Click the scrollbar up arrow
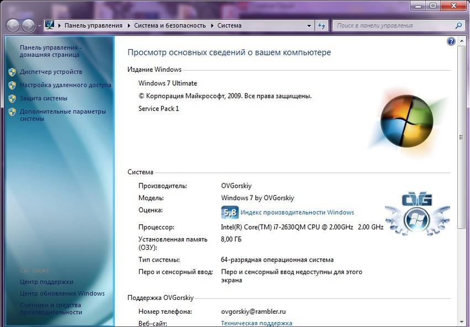Viewport: 470px width, 327px height. 461,41
